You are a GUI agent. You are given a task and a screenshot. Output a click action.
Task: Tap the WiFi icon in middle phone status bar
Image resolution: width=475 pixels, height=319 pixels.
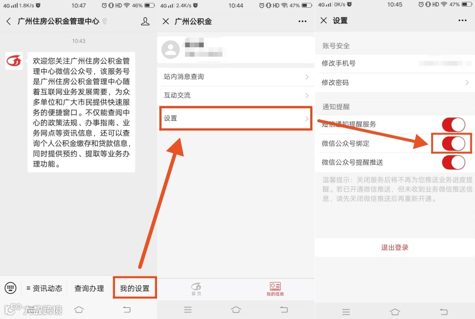(x=284, y=5)
